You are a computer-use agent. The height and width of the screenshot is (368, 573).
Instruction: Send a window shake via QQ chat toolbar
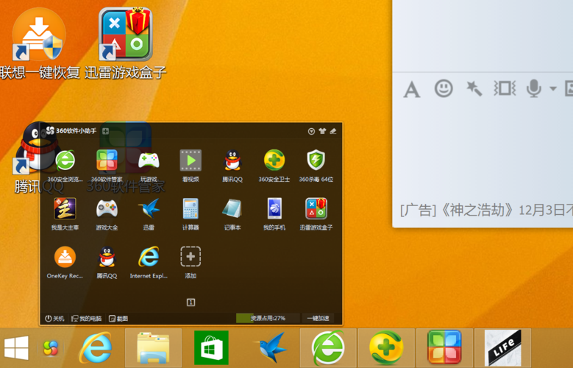pos(505,88)
